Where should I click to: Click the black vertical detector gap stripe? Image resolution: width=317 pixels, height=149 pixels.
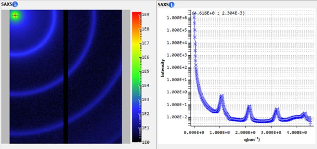[66, 76]
